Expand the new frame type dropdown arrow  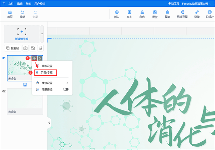pyautogui.click(x=42, y=34)
